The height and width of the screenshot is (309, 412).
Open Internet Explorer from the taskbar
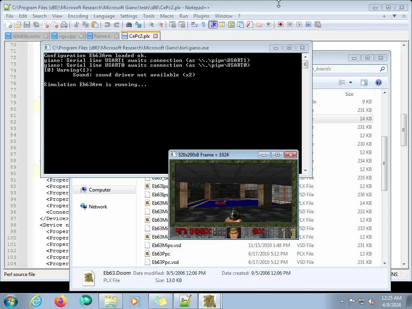36,301
